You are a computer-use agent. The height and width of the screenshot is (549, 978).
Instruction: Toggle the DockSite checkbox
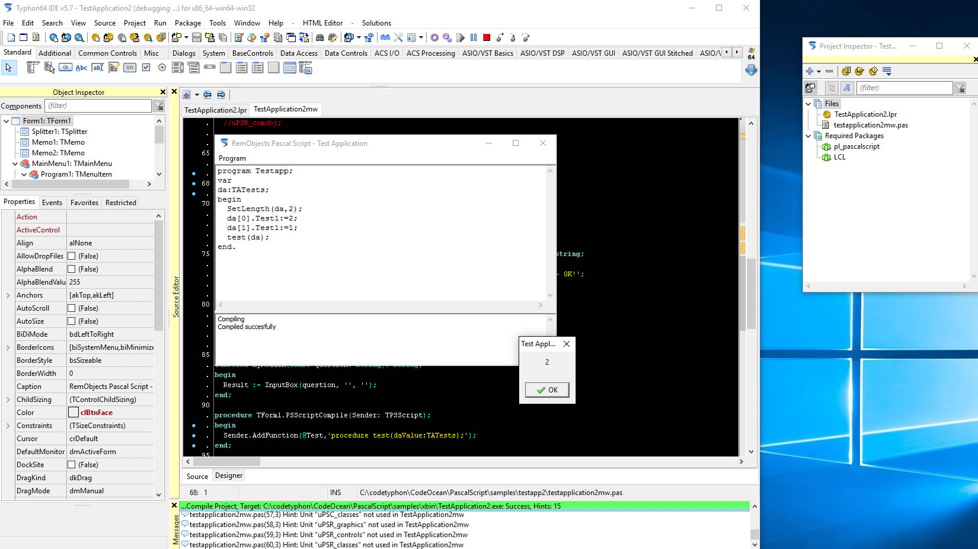tap(72, 465)
